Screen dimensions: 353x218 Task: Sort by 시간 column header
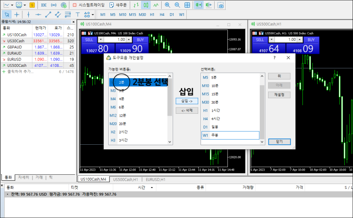[x=142, y=188]
